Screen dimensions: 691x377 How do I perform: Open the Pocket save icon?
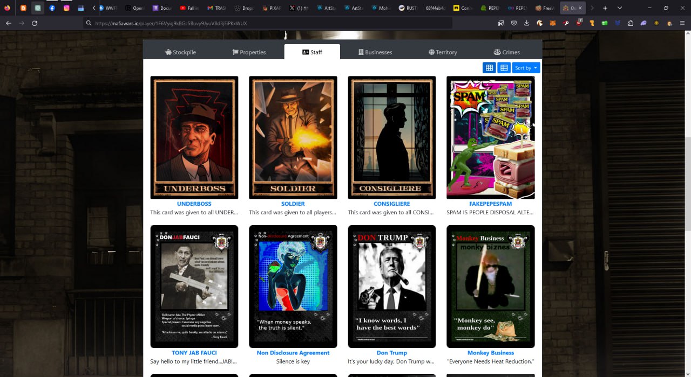click(513, 23)
